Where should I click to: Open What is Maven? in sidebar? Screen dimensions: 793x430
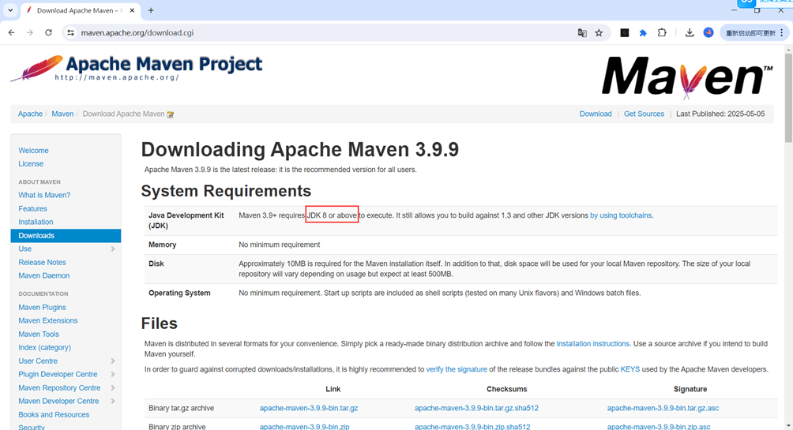(x=44, y=195)
